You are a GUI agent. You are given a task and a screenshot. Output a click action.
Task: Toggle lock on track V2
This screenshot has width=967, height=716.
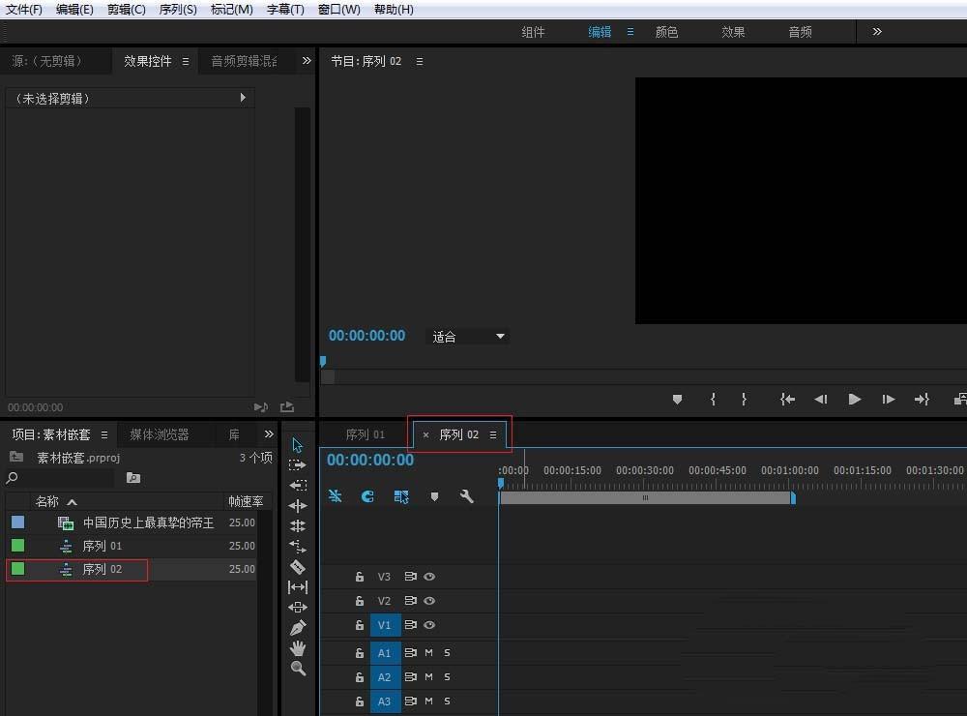point(359,601)
